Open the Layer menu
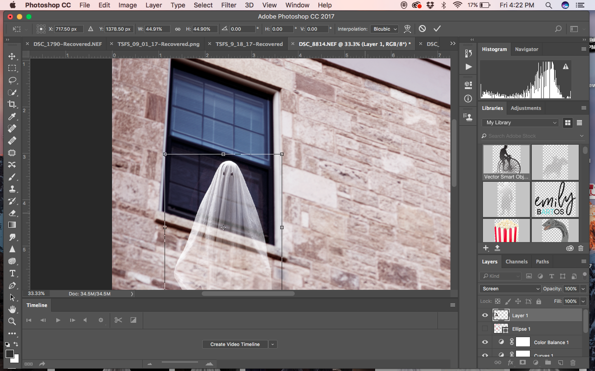The image size is (595, 371). [153, 5]
